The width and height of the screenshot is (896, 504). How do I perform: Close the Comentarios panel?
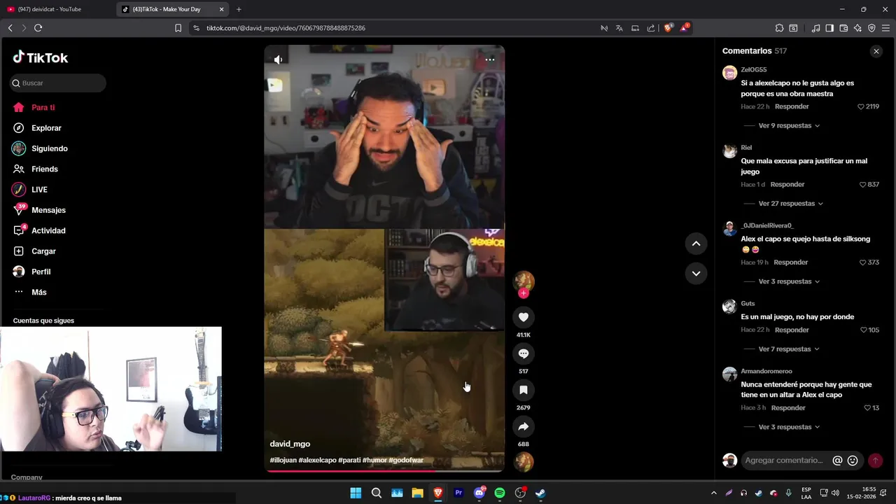tap(876, 51)
